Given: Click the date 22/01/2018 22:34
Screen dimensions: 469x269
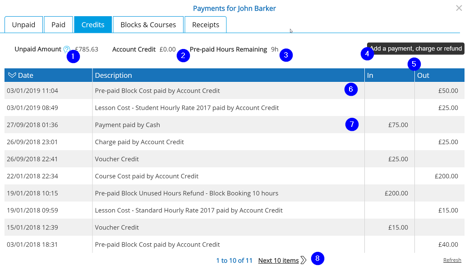Looking at the screenshot, I should point(32,176).
